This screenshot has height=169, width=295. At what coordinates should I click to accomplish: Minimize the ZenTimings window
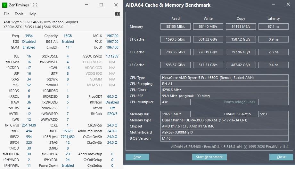point(86,5)
